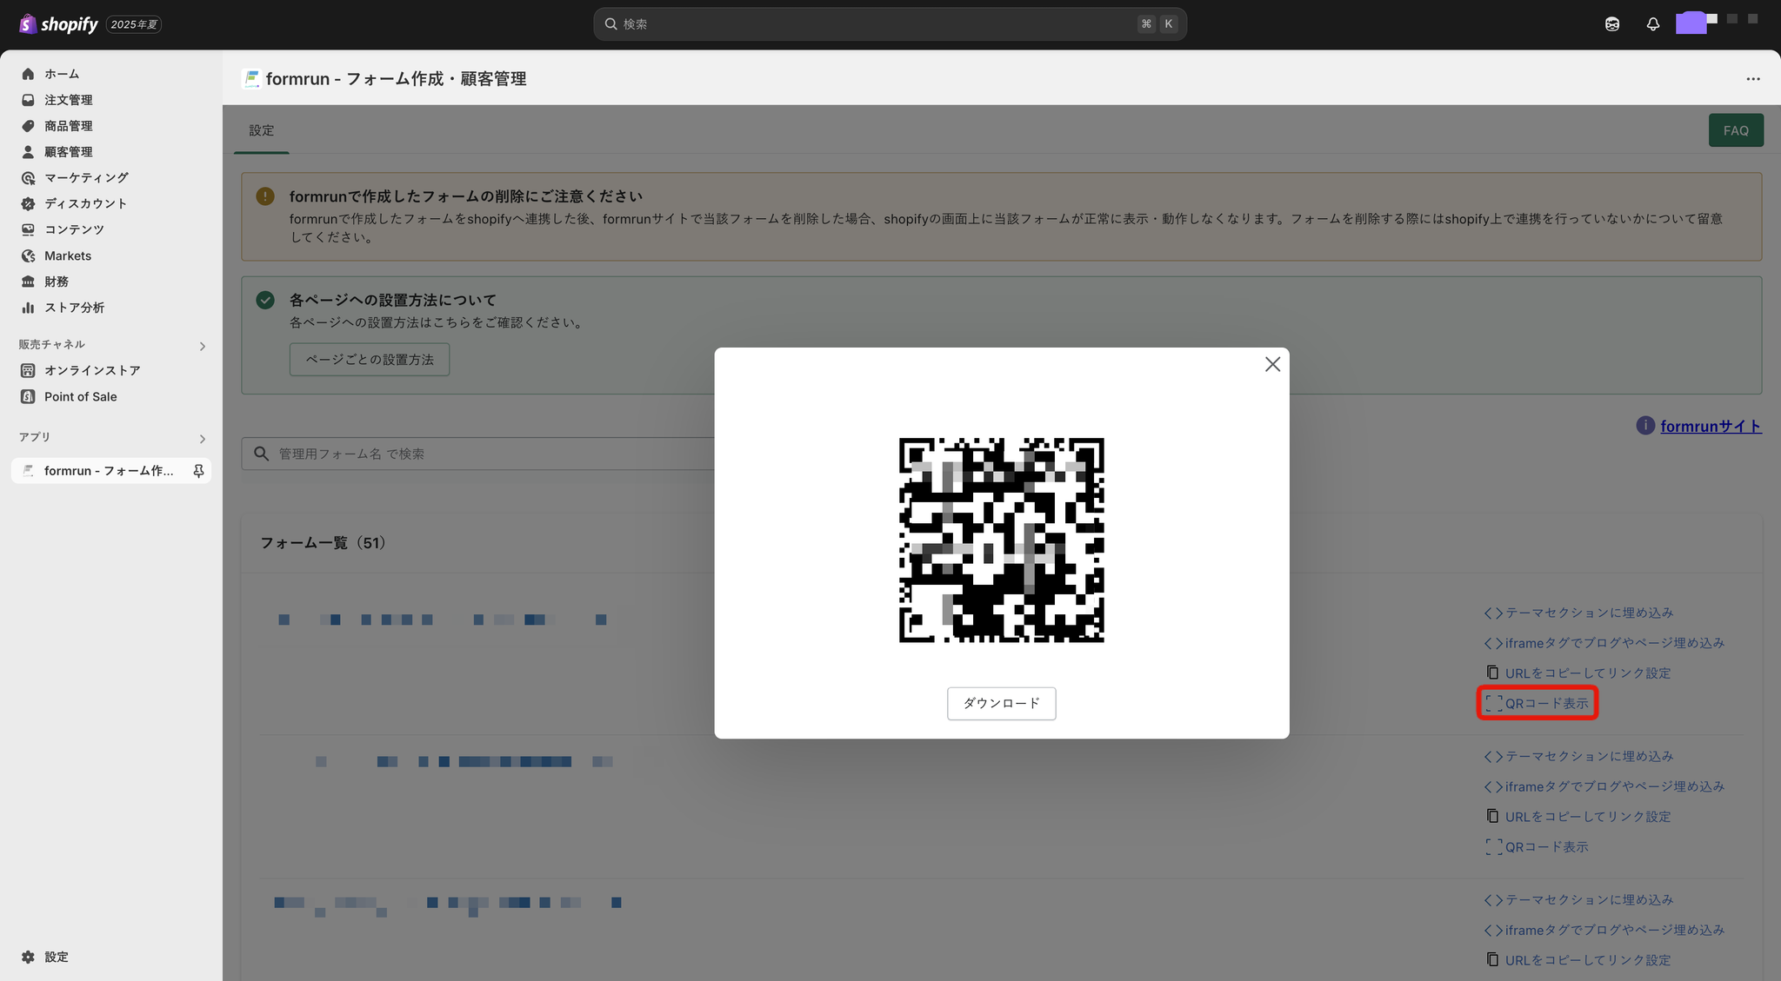Click second form's URLをコピーしてリンク設定
This screenshot has width=1781, height=981.
tap(1578, 816)
